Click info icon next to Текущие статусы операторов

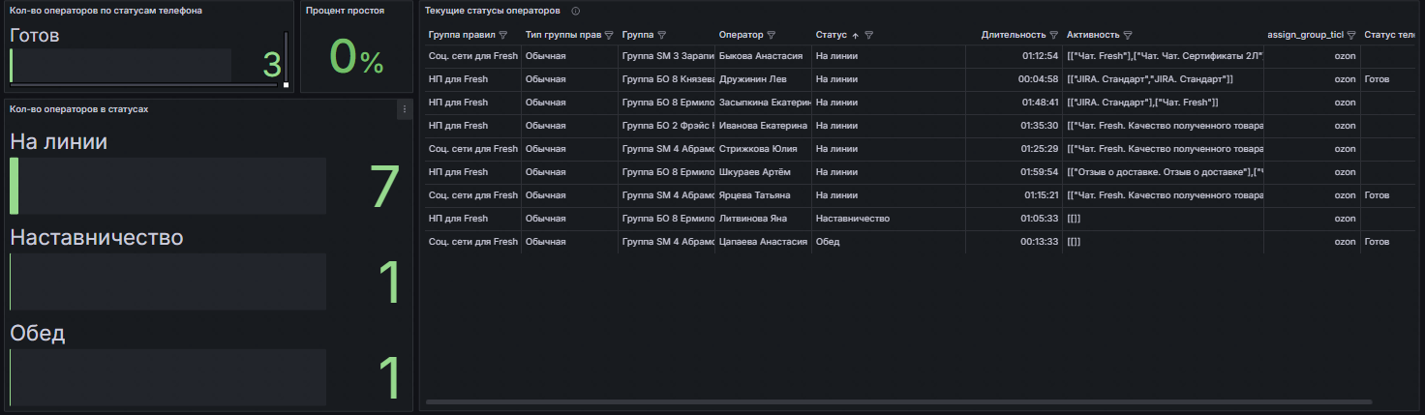point(576,11)
